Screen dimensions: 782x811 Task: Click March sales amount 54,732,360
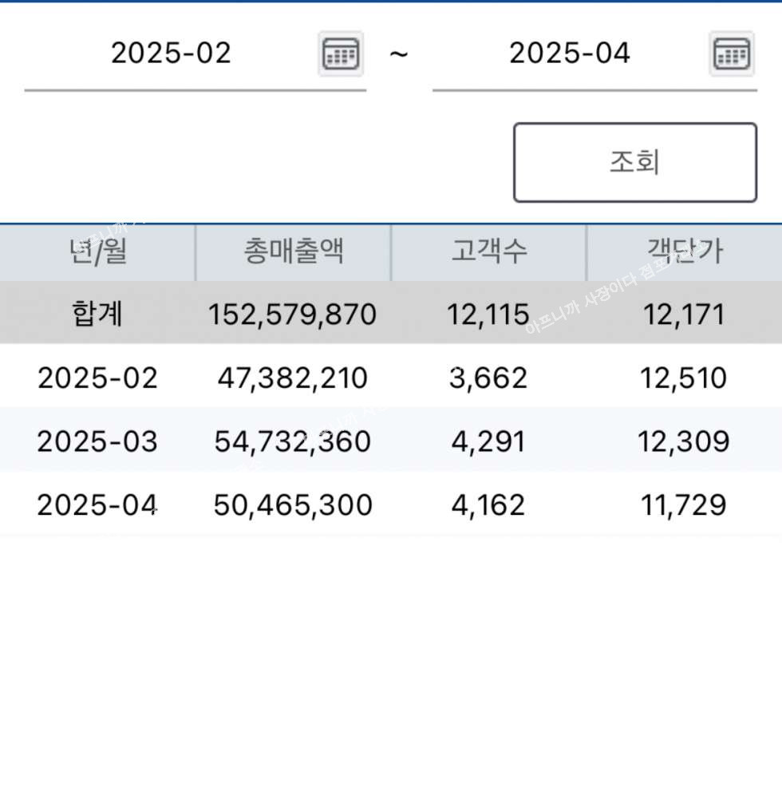[292, 441]
